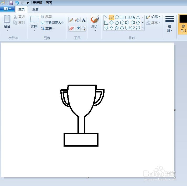Viewport: 187px width, 186px height.
Task: Open the Customize Quick Access Toolbar dropdown
Action: click(x=28, y=3)
